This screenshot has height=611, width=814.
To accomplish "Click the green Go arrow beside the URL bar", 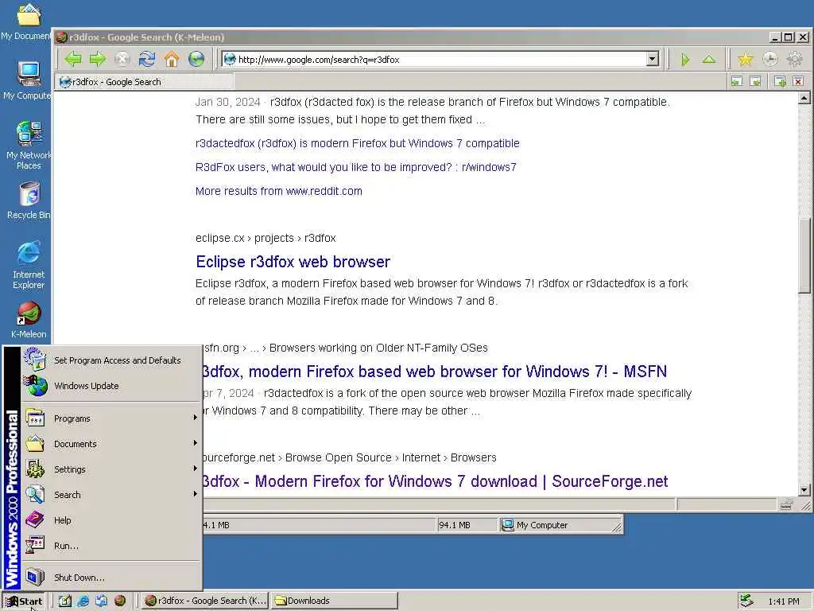I will (x=685, y=60).
